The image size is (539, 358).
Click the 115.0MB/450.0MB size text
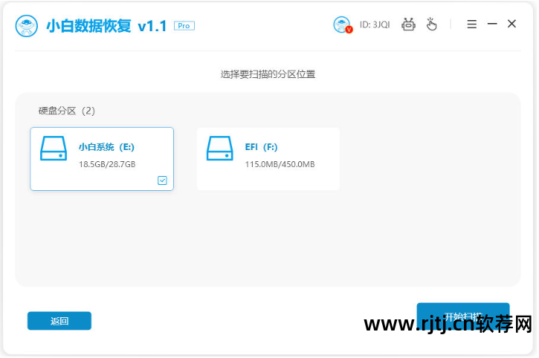click(280, 164)
